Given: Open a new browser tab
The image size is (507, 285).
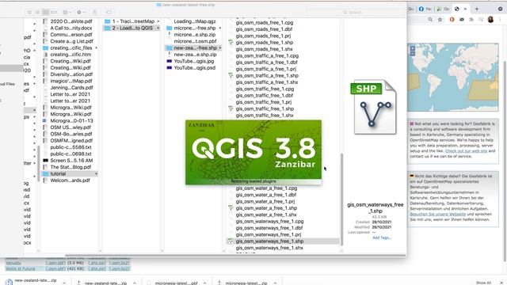Looking at the screenshot, I should [x=477, y=9].
